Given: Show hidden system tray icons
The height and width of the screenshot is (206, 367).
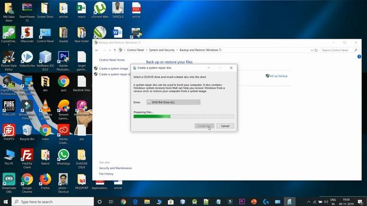Looking at the screenshot, I should coord(309,201).
